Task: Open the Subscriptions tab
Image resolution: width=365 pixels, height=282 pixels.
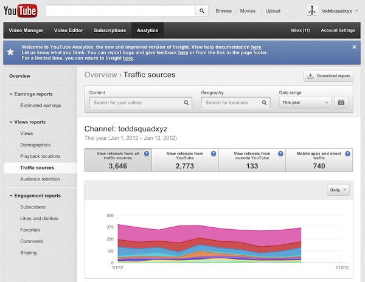Action: click(110, 30)
